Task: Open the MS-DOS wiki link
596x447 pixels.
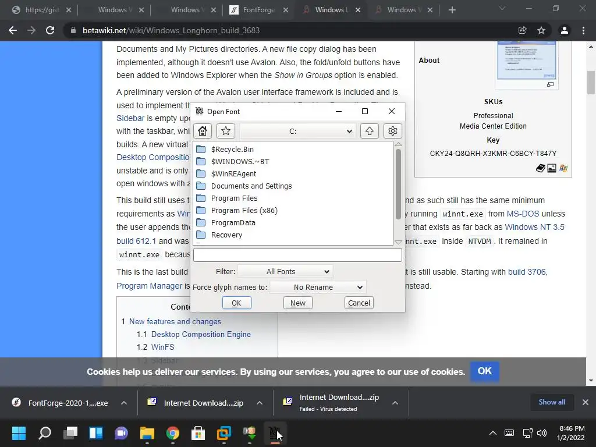Action: click(x=523, y=214)
